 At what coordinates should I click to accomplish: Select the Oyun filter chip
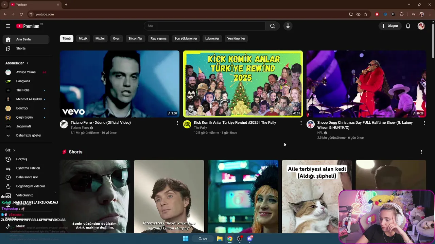coord(117,39)
